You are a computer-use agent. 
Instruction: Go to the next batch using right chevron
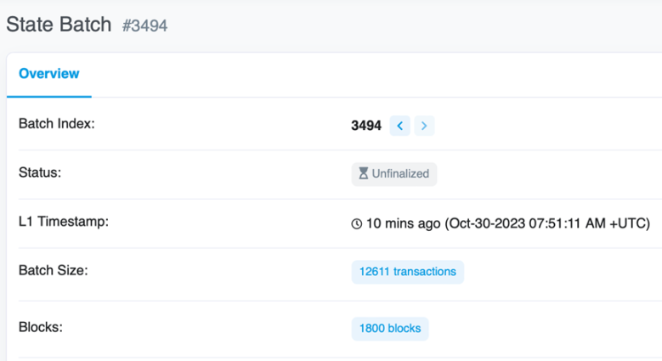pyautogui.click(x=424, y=126)
